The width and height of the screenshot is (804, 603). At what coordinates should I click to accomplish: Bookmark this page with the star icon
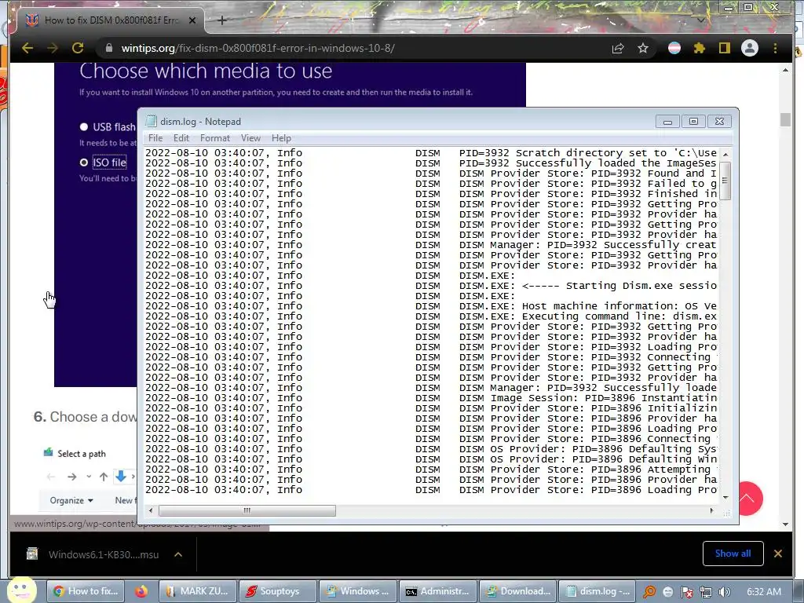(x=643, y=48)
